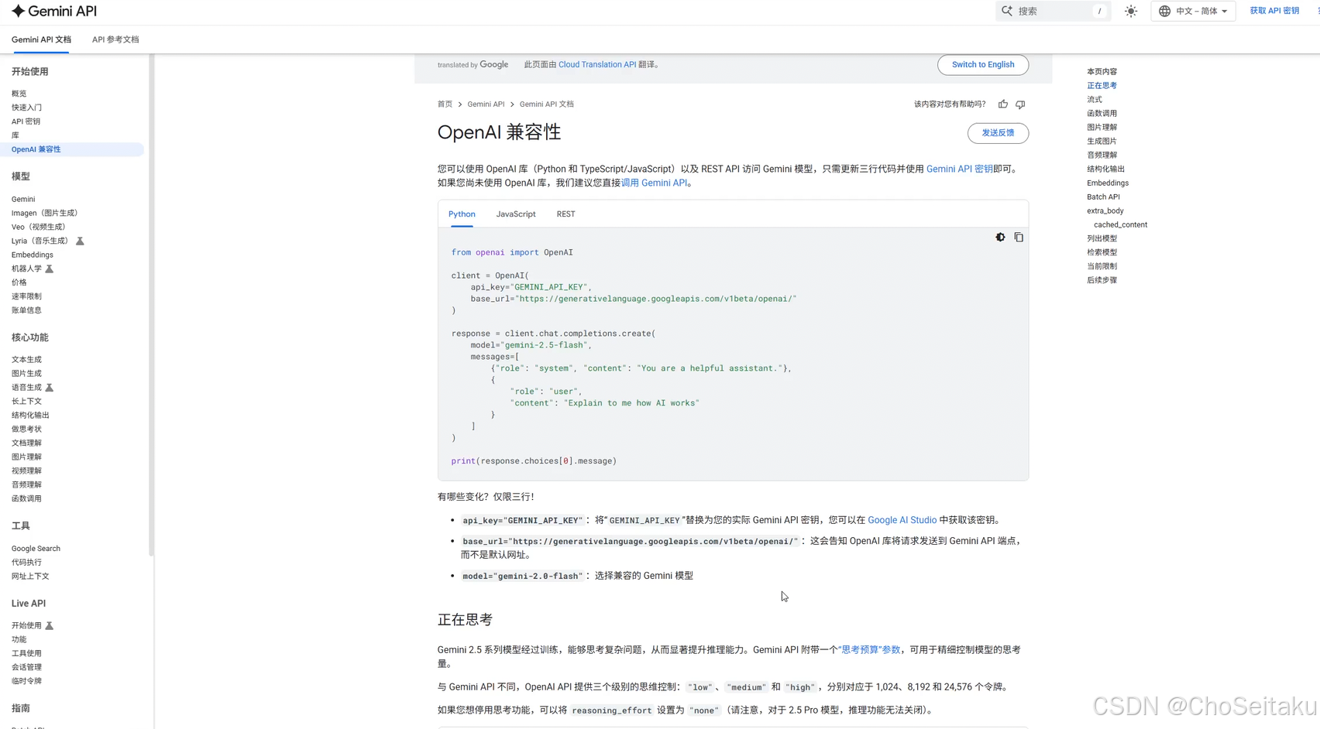Jump to 后续步骤 in page contents
Viewport: 1320px width, 729px height.
coord(1102,281)
